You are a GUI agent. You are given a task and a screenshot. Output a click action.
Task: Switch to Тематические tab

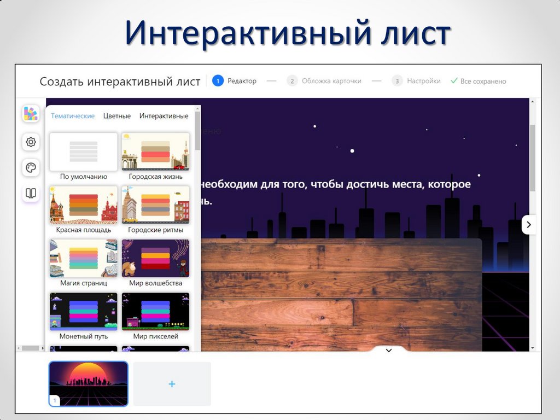coord(73,116)
